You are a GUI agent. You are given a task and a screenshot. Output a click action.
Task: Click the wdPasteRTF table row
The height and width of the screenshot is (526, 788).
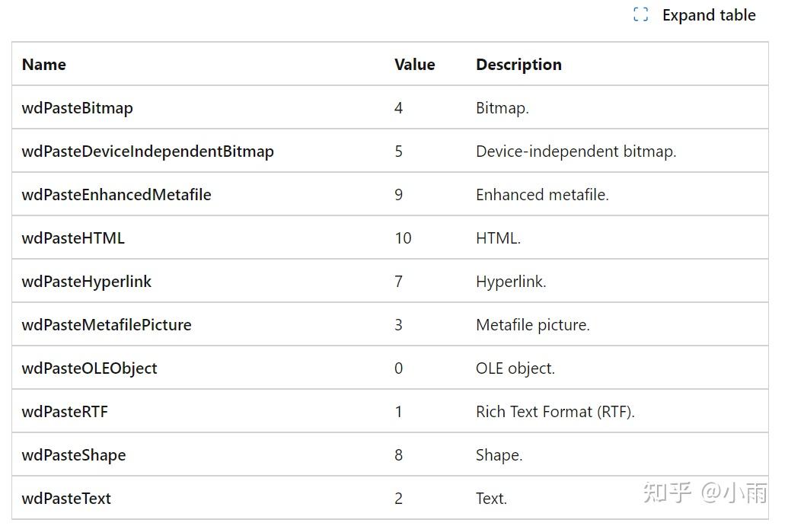[x=64, y=412]
